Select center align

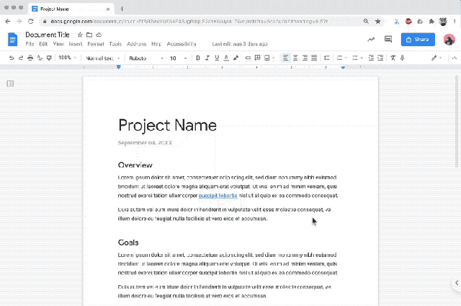[x=295, y=58]
